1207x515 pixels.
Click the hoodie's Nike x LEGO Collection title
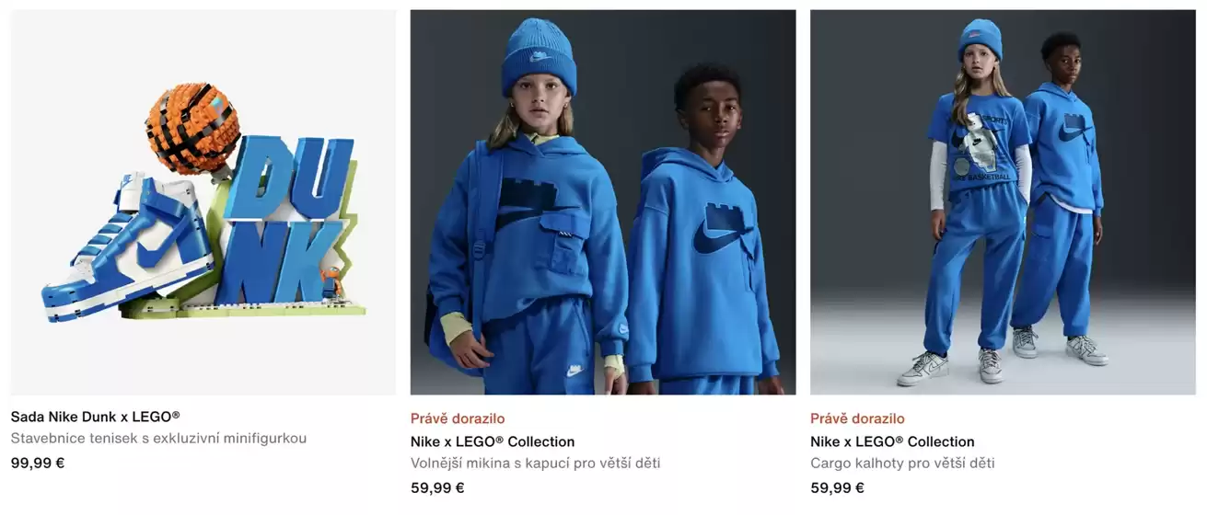493,441
